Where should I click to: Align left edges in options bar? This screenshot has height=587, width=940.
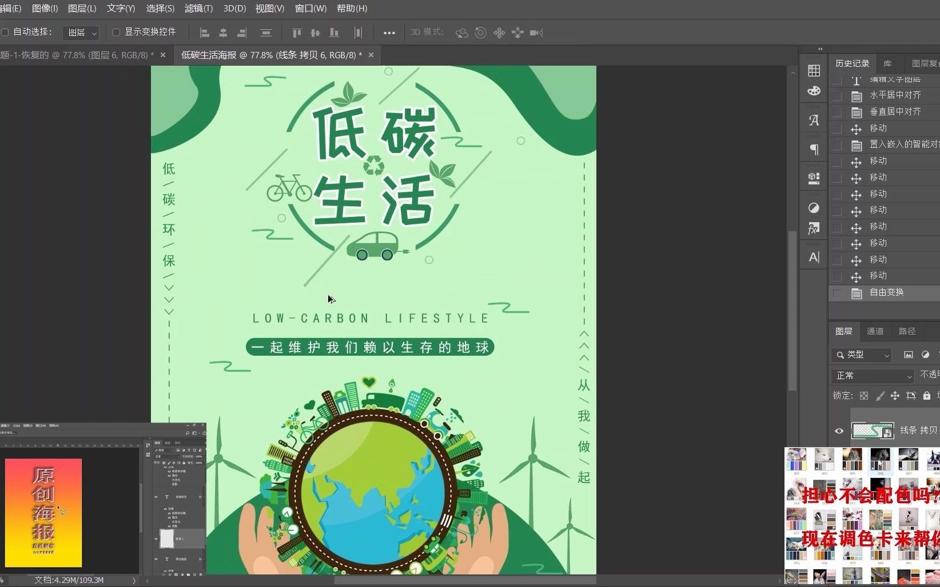coord(205,33)
